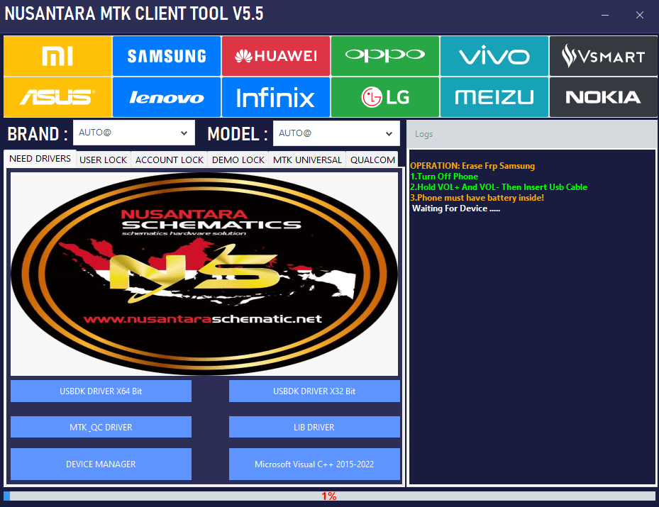Choose the Nokia brand icon
The width and height of the screenshot is (659, 507).
[603, 97]
